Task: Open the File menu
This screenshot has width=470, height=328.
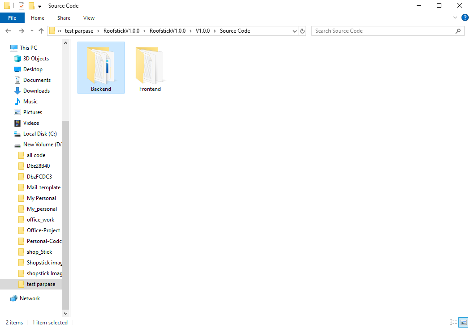Action: click(12, 18)
